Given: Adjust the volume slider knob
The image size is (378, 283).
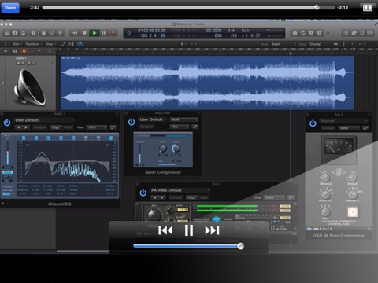Looking at the screenshot, I should [240, 246].
